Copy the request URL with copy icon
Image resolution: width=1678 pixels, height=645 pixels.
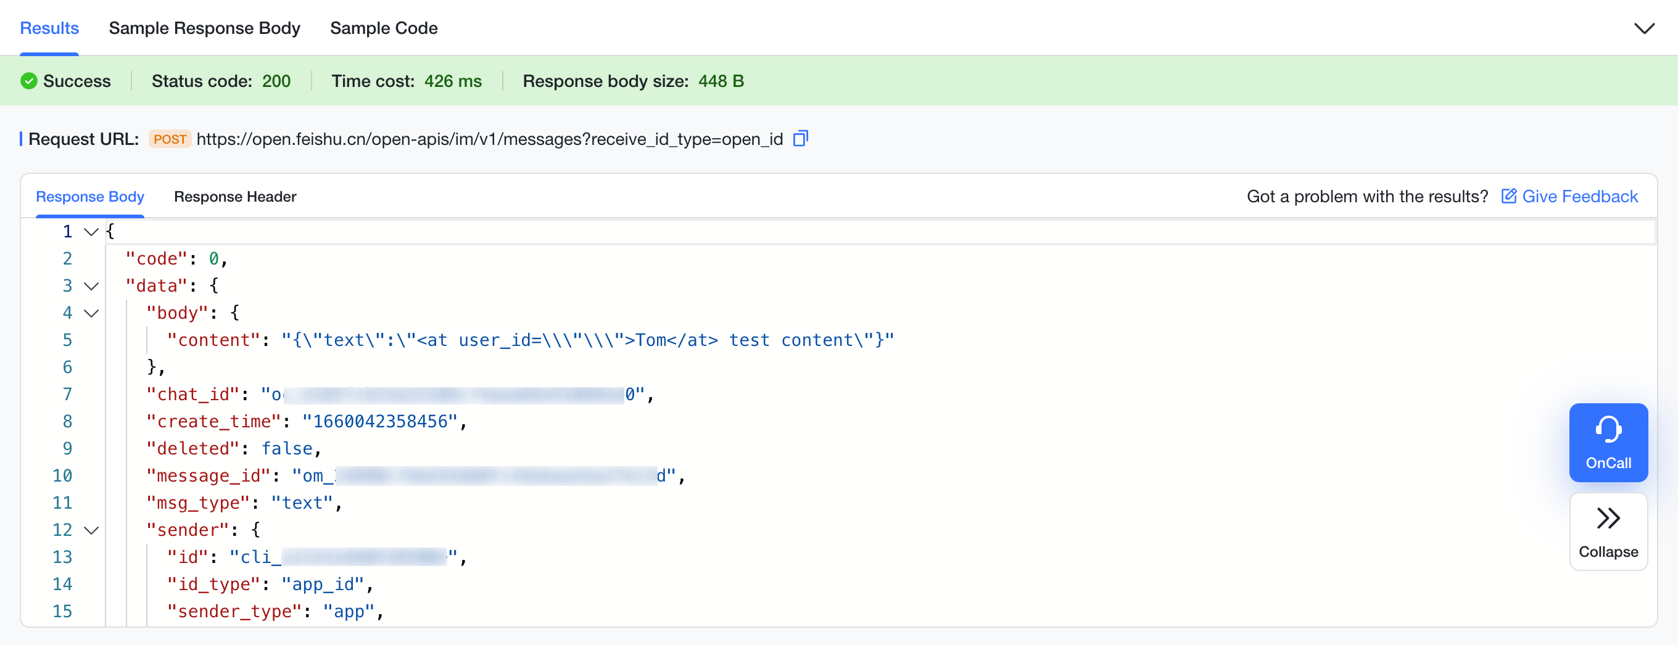[800, 139]
